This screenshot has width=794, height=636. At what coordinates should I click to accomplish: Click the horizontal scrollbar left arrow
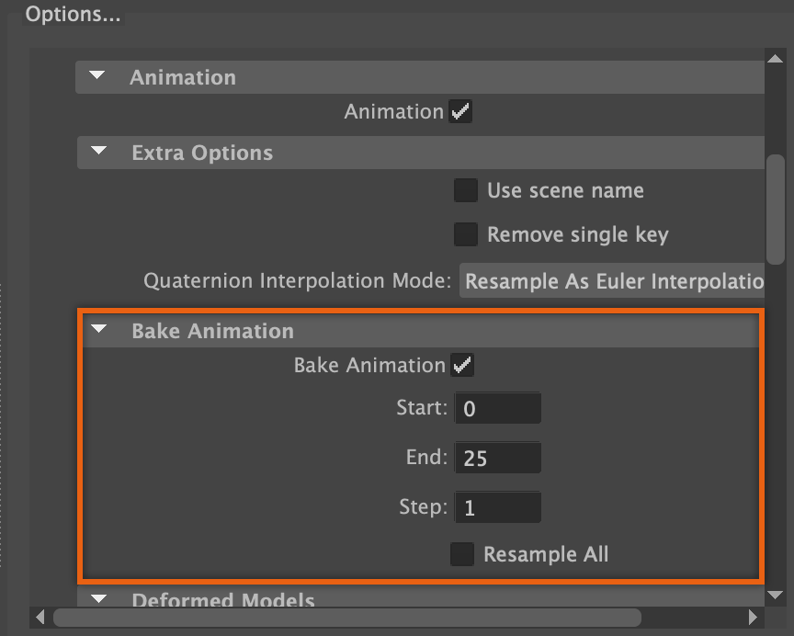point(40,617)
